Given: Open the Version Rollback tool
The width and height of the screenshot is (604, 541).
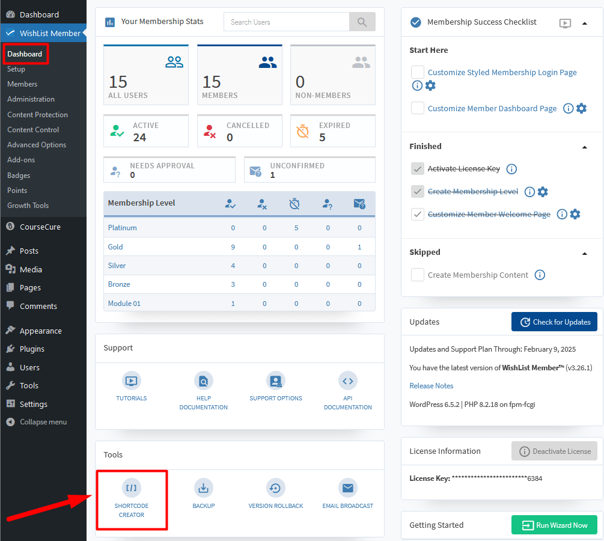Looking at the screenshot, I should click(276, 488).
